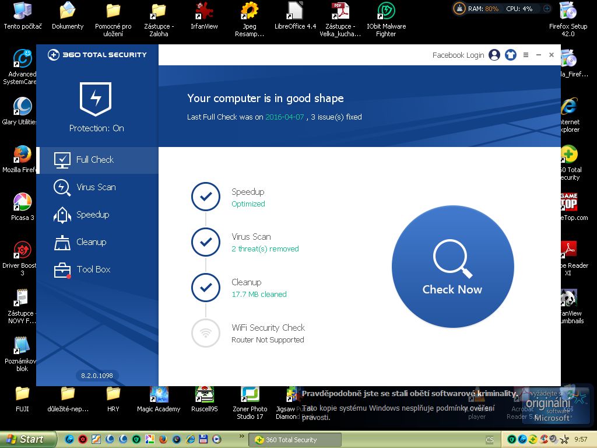The image size is (597, 448).
Task: Click the floppy disk quick launch icon
Action: click(203, 439)
